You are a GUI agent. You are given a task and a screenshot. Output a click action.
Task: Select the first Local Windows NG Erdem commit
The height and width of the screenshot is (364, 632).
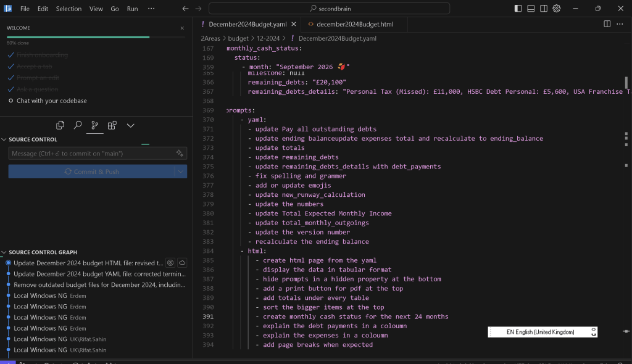50,296
